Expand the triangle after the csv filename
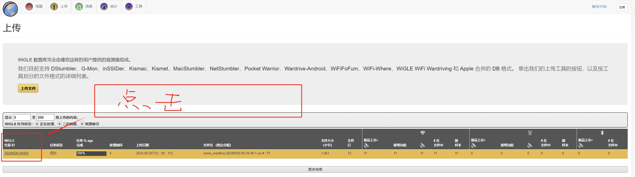 264,153
